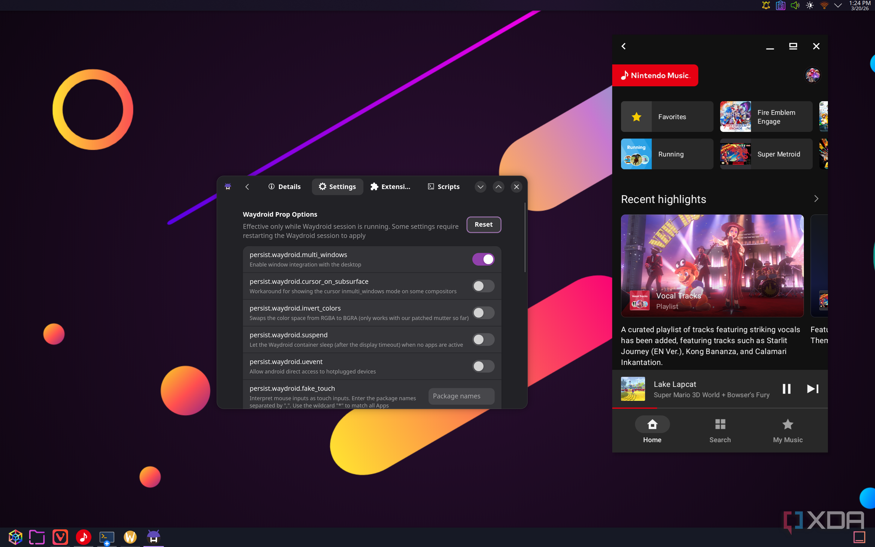Turn on persist.waydroid.suspend switch

point(483,340)
